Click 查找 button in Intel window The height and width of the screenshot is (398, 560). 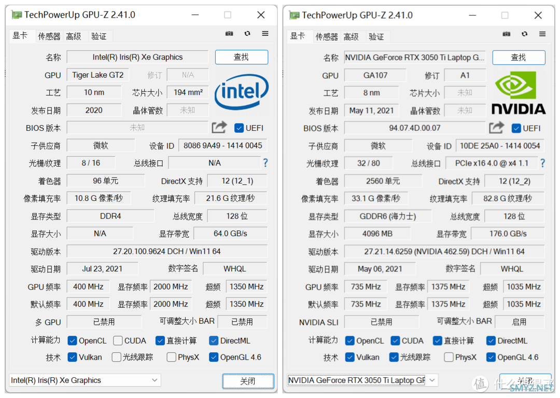[x=242, y=57]
